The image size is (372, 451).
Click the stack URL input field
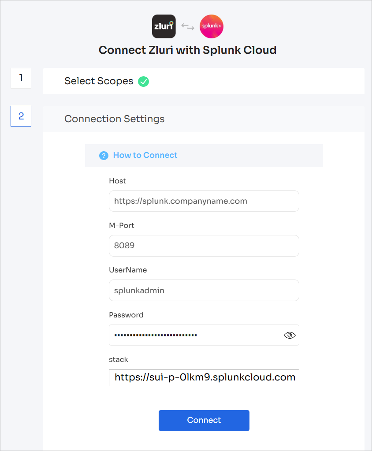(x=204, y=377)
